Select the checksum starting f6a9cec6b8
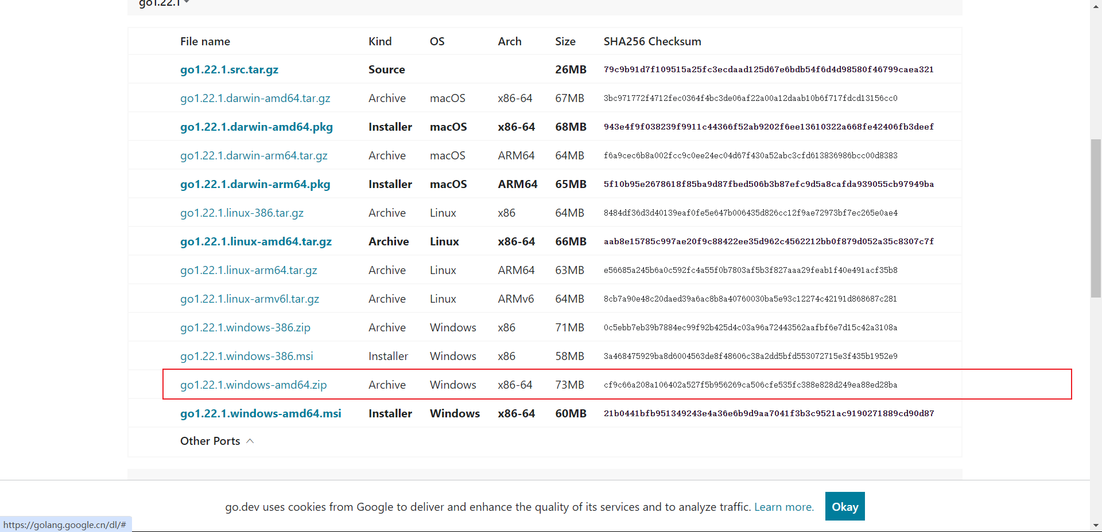The width and height of the screenshot is (1102, 532). click(751, 155)
